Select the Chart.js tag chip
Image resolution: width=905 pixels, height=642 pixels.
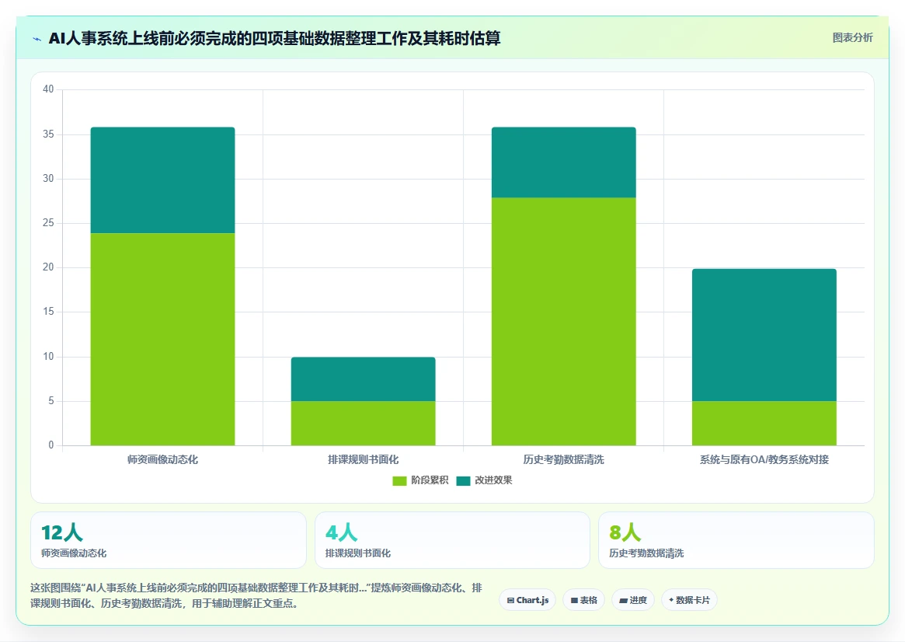point(527,600)
